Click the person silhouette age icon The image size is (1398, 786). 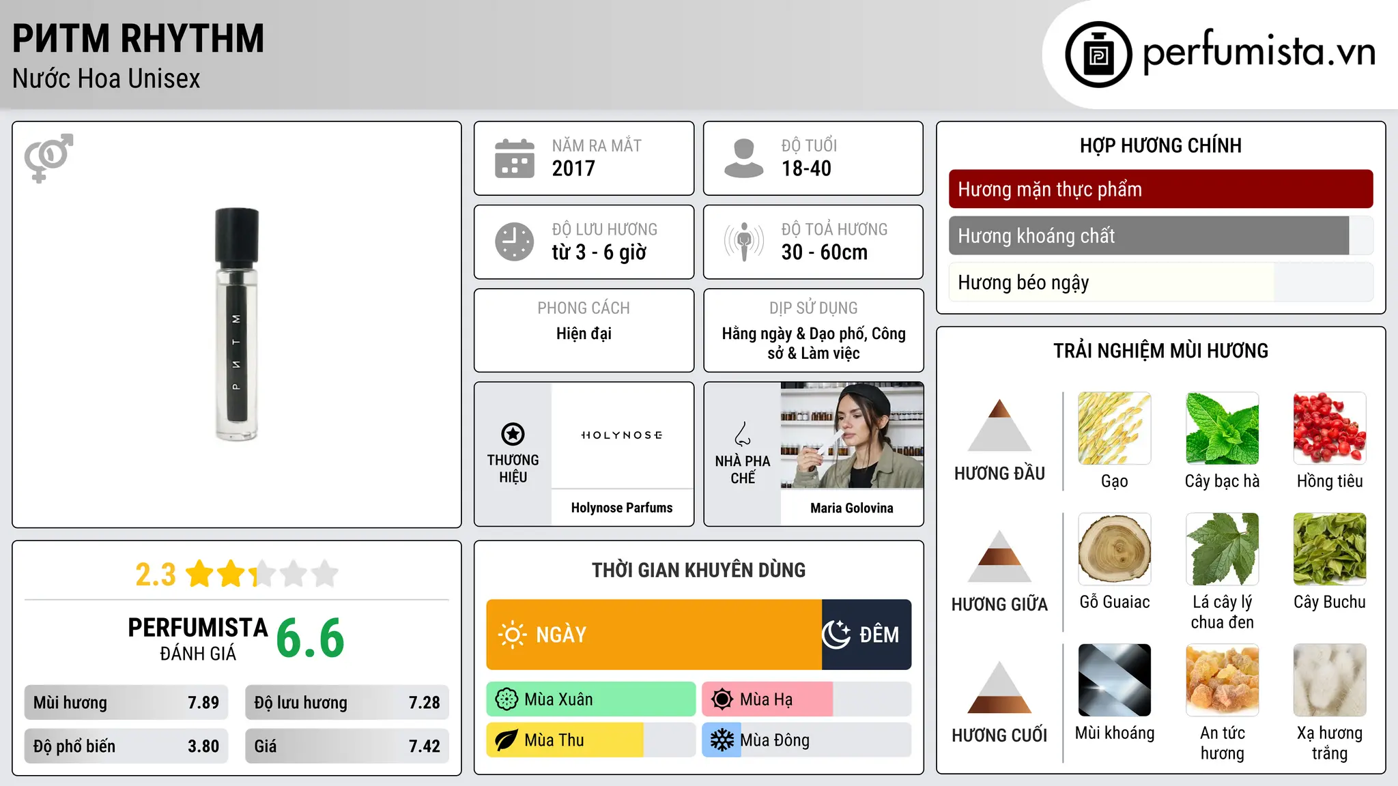click(744, 158)
